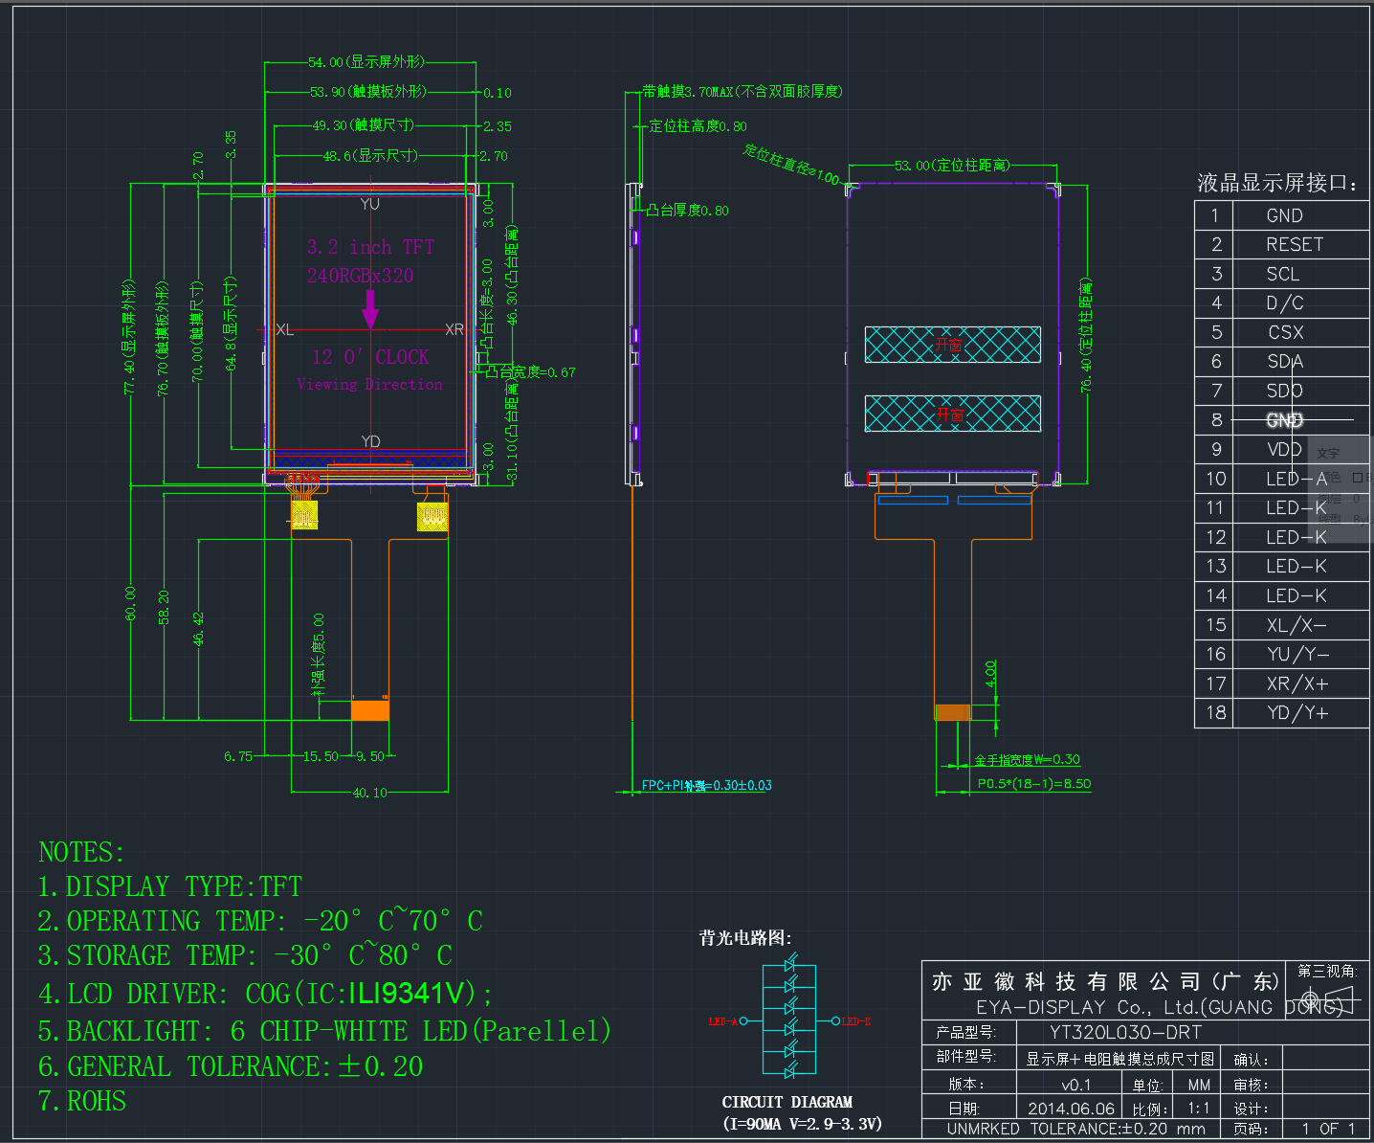The width and height of the screenshot is (1374, 1143).
Task: Click the '3.2 inch TFT' text in the display view
Action: [x=370, y=247]
